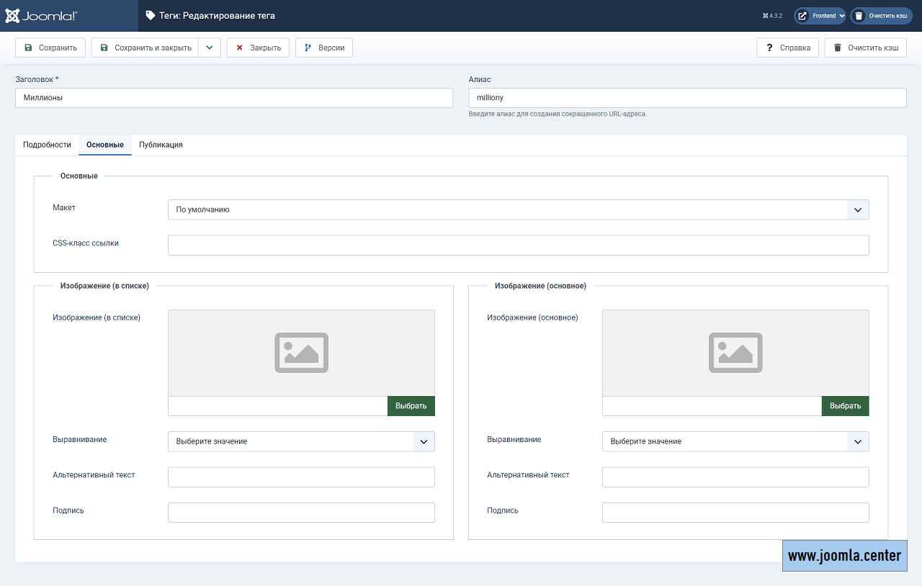Click Выбрать button for list image
Screen dimensions: 922x586
411,406
